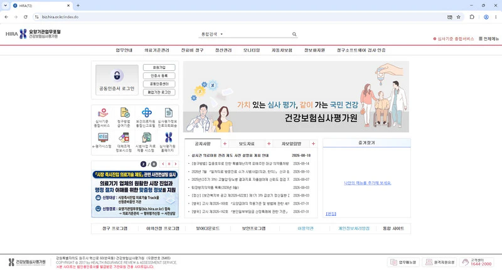Bookmark this page with the star icon
This screenshot has width=502, height=270.
click(459, 17)
